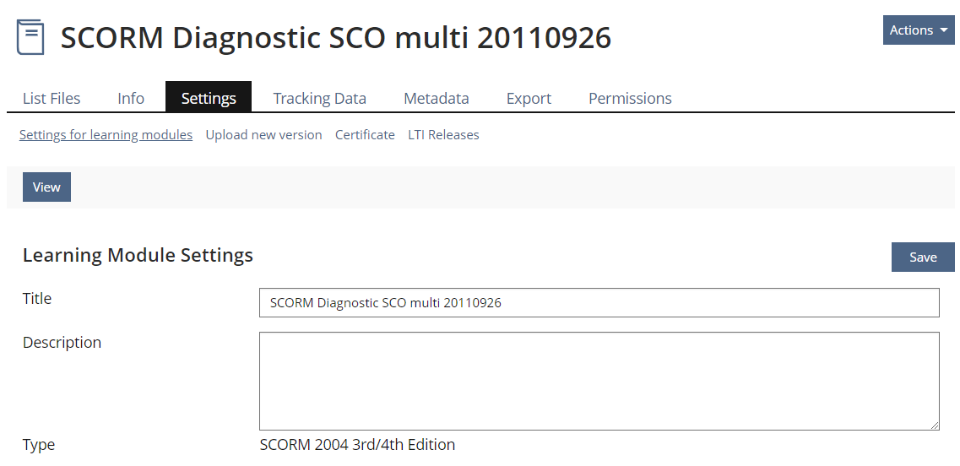Focus the Title input field
The height and width of the screenshot is (466, 960).
click(599, 303)
